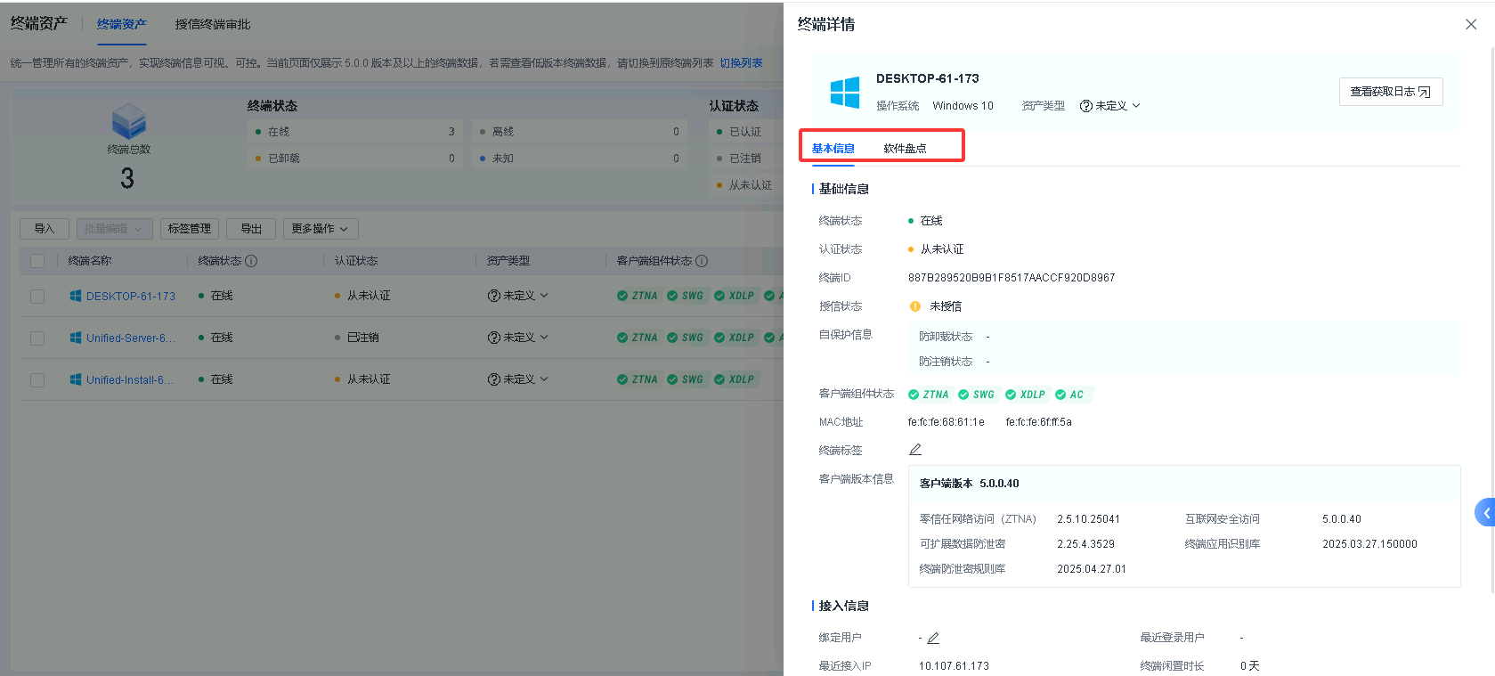Screen dimensions: 1495x676
Task: Tick the checkbox for Unified-Server row
Action: click(37, 338)
